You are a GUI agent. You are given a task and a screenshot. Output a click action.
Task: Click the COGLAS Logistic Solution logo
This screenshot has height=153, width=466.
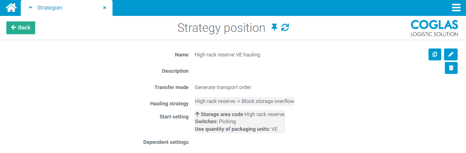tap(434, 28)
